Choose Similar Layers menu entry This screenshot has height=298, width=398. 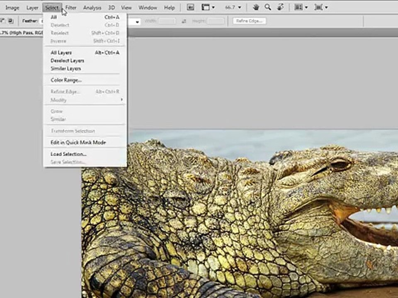pyautogui.click(x=85, y=68)
